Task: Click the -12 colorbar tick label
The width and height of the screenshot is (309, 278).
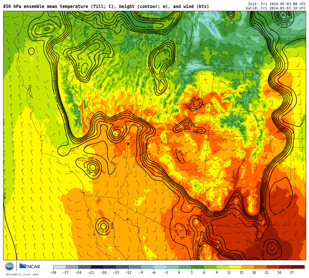Action: tap(129, 273)
